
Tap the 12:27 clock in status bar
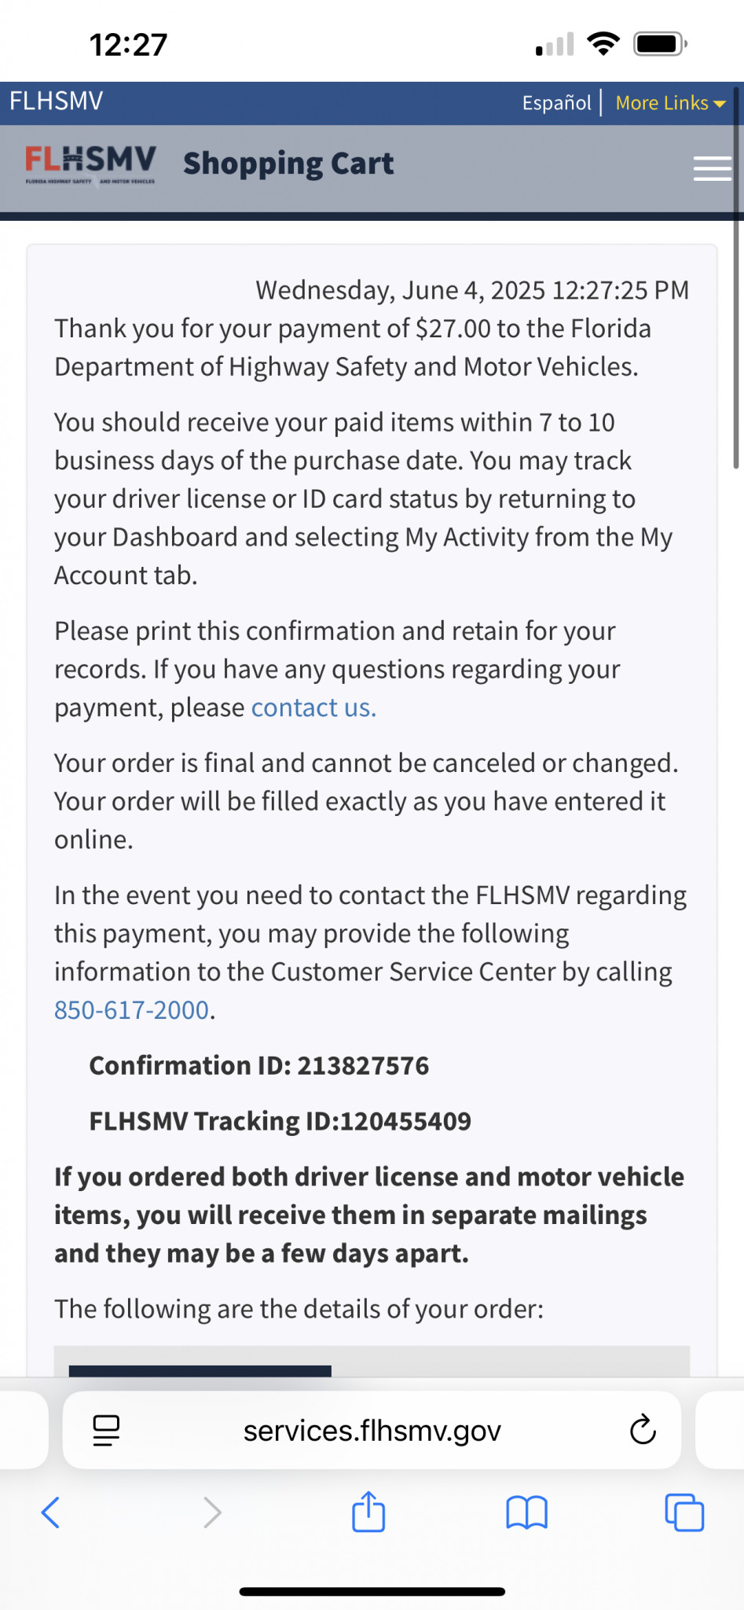128,45
